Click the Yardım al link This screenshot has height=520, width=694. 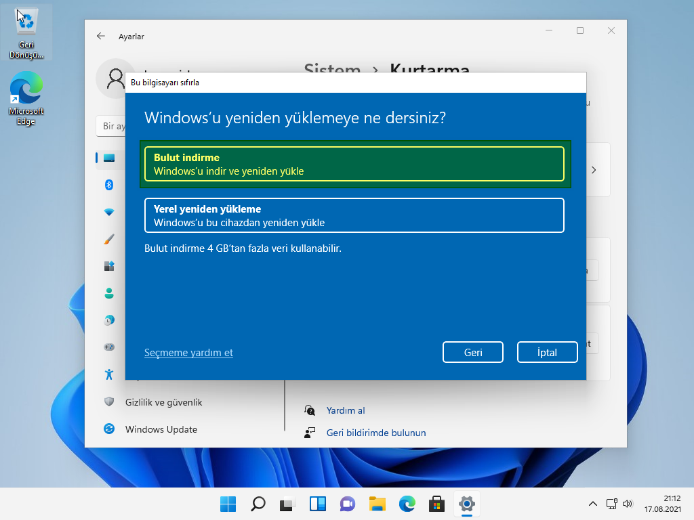point(346,410)
